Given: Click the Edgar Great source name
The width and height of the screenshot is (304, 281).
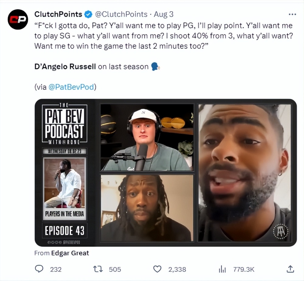Looking at the screenshot, I should tap(70, 253).
